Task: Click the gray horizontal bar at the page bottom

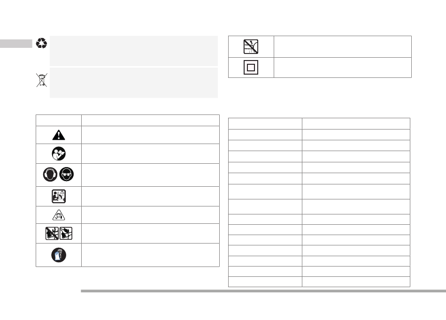Action: (x=263, y=291)
